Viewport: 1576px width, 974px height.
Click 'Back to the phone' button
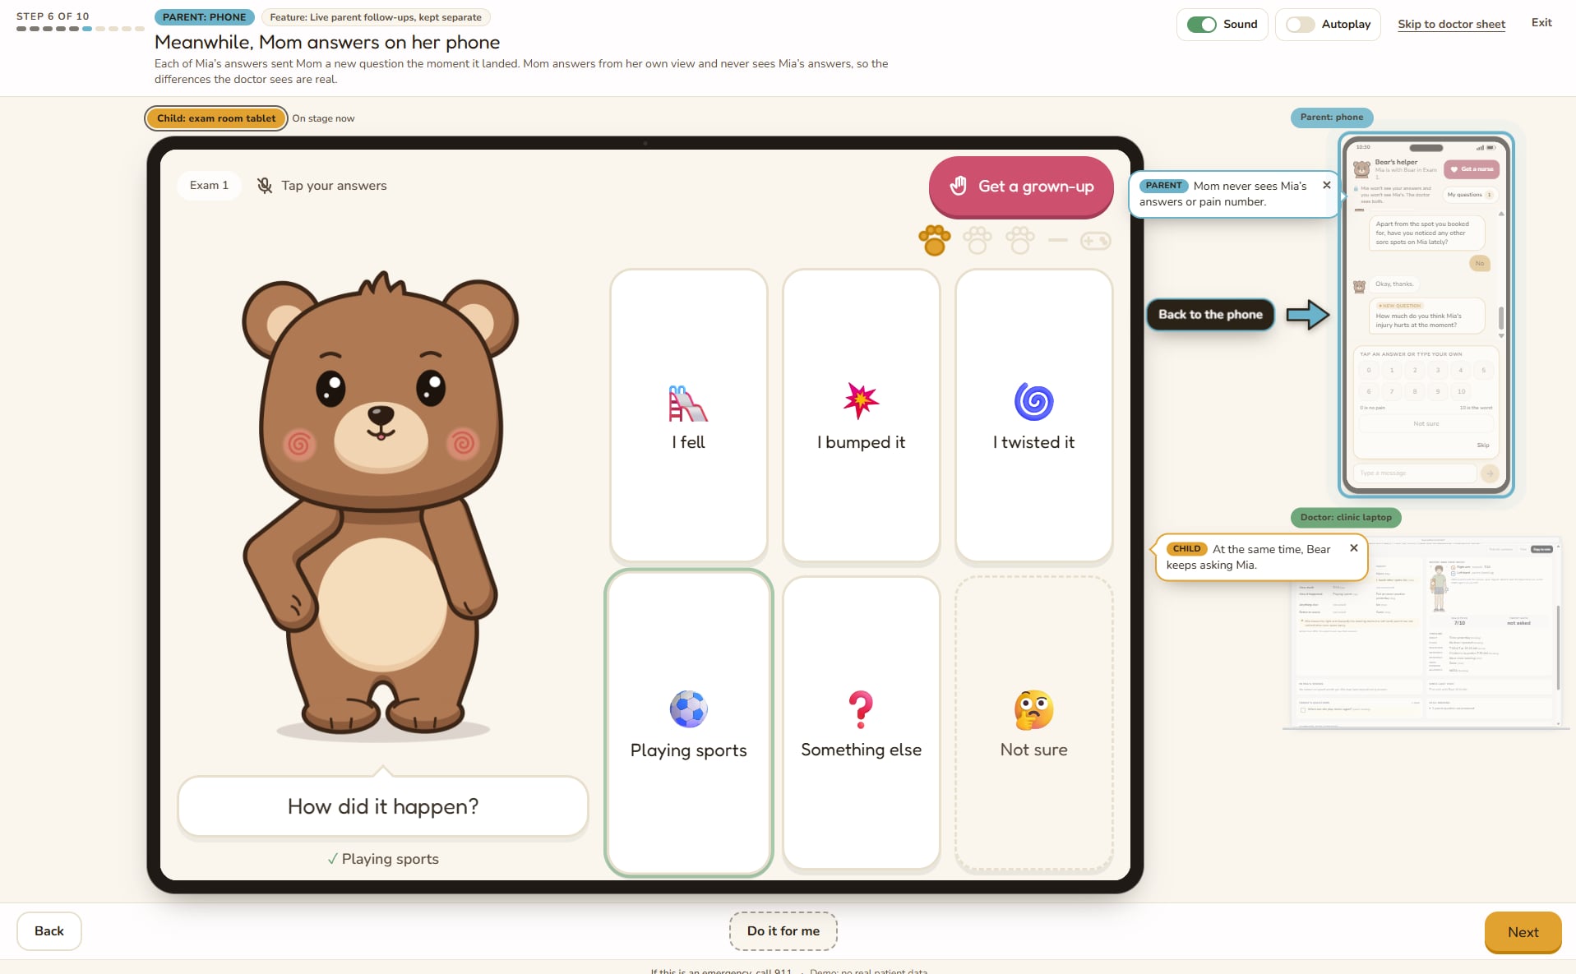pyautogui.click(x=1210, y=315)
